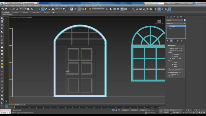Activate the Select and Move tool
This screenshot has height=116, width=206.
coord(43,9)
